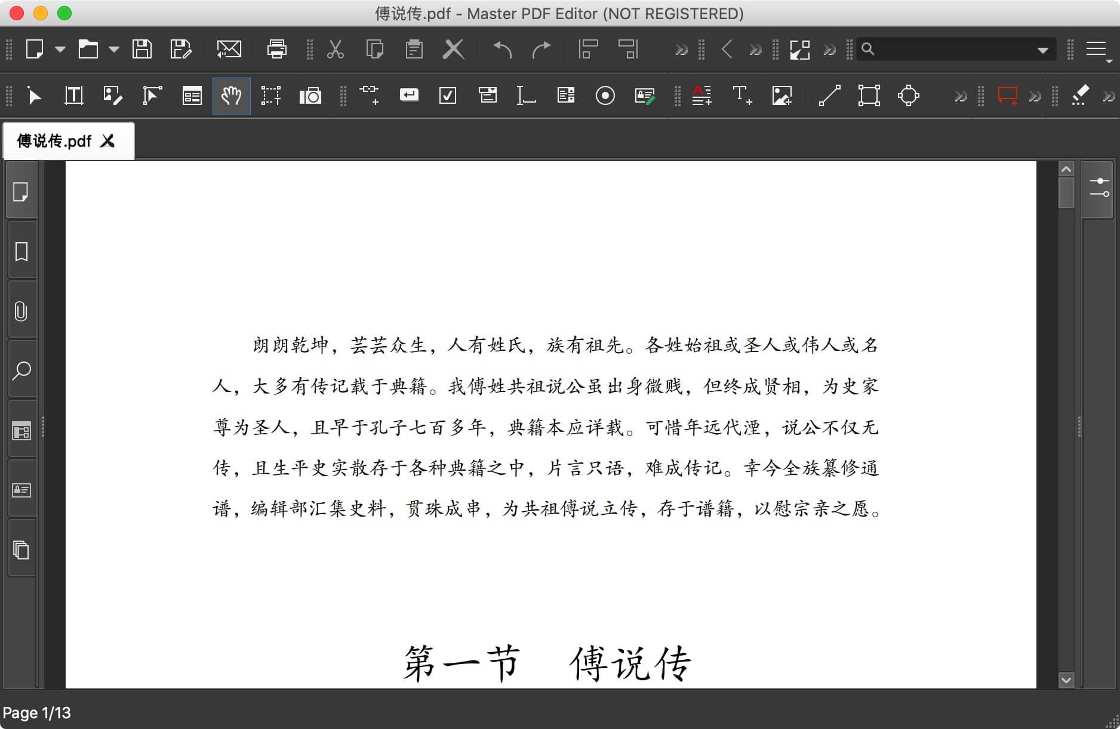Click the Paste clipboard icon

pos(414,49)
